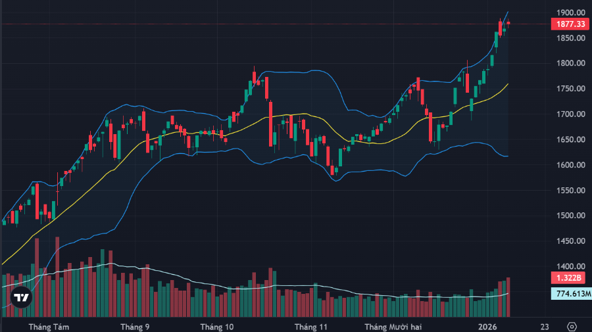This screenshot has height=332, width=592.
Task: Select 1750.00 on the price axis
Action: click(x=570, y=89)
